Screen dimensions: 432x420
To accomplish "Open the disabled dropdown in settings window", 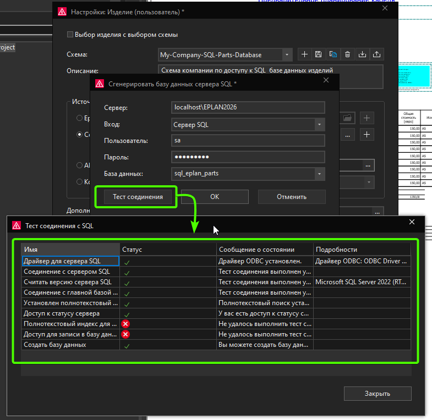I will [369, 182].
